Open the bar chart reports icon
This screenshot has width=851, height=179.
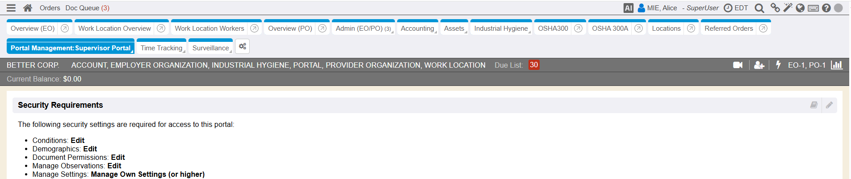tap(836, 65)
